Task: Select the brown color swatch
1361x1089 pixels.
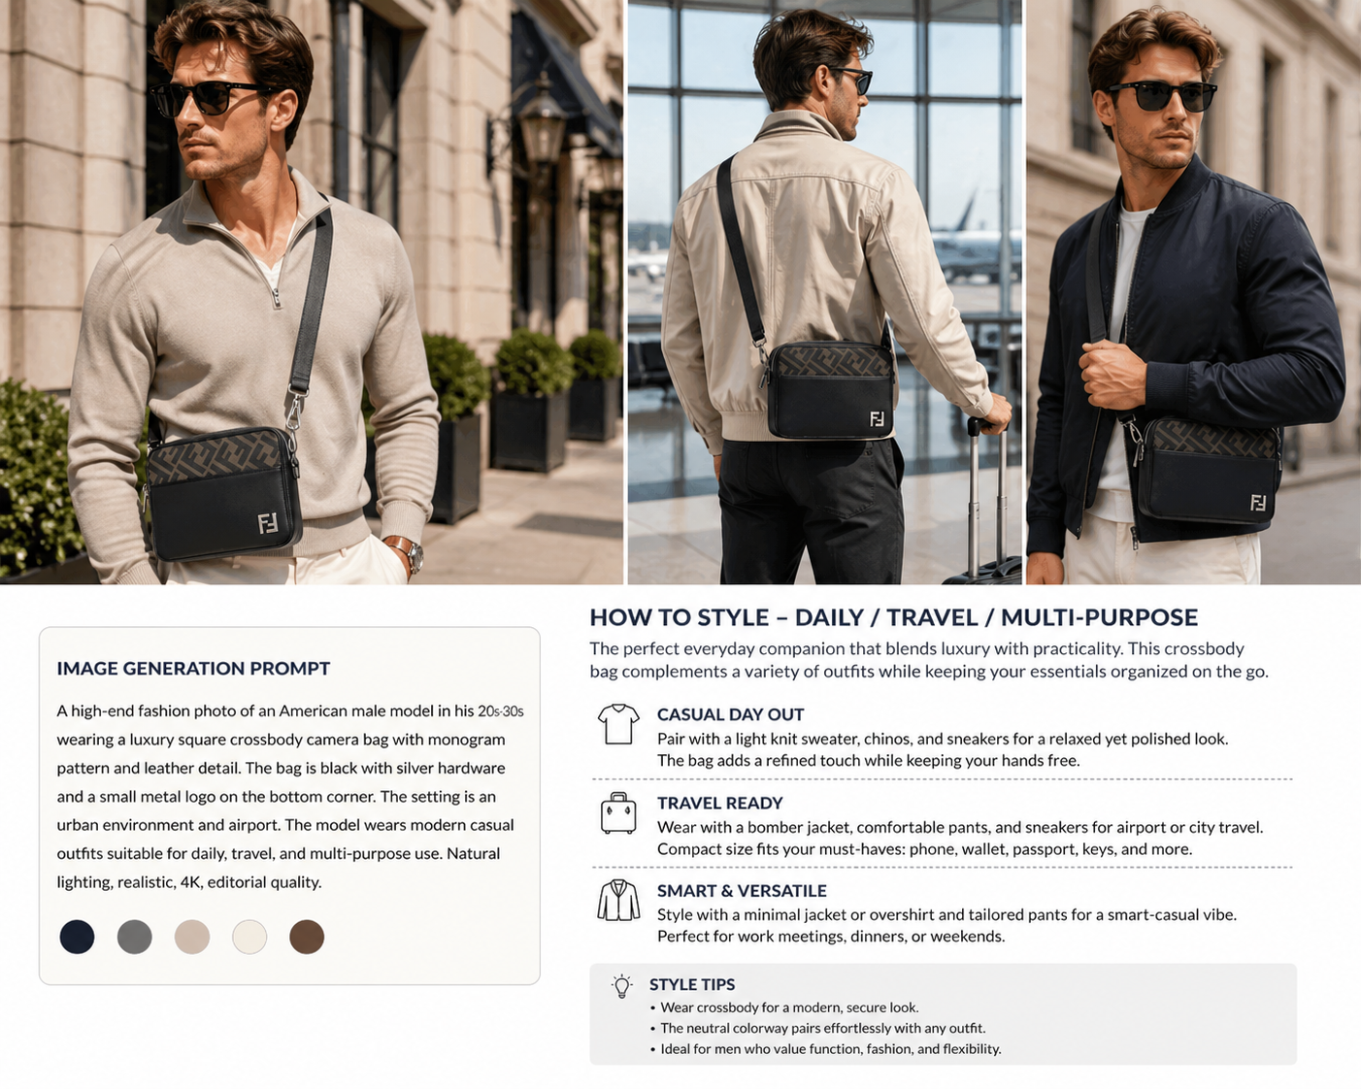Action: (307, 937)
